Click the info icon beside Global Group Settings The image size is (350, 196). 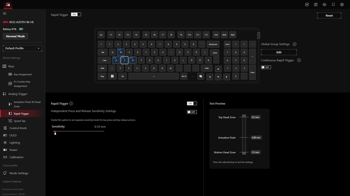pyautogui.click(x=294, y=44)
